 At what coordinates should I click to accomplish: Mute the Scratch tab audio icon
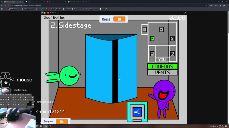coord(21,2)
